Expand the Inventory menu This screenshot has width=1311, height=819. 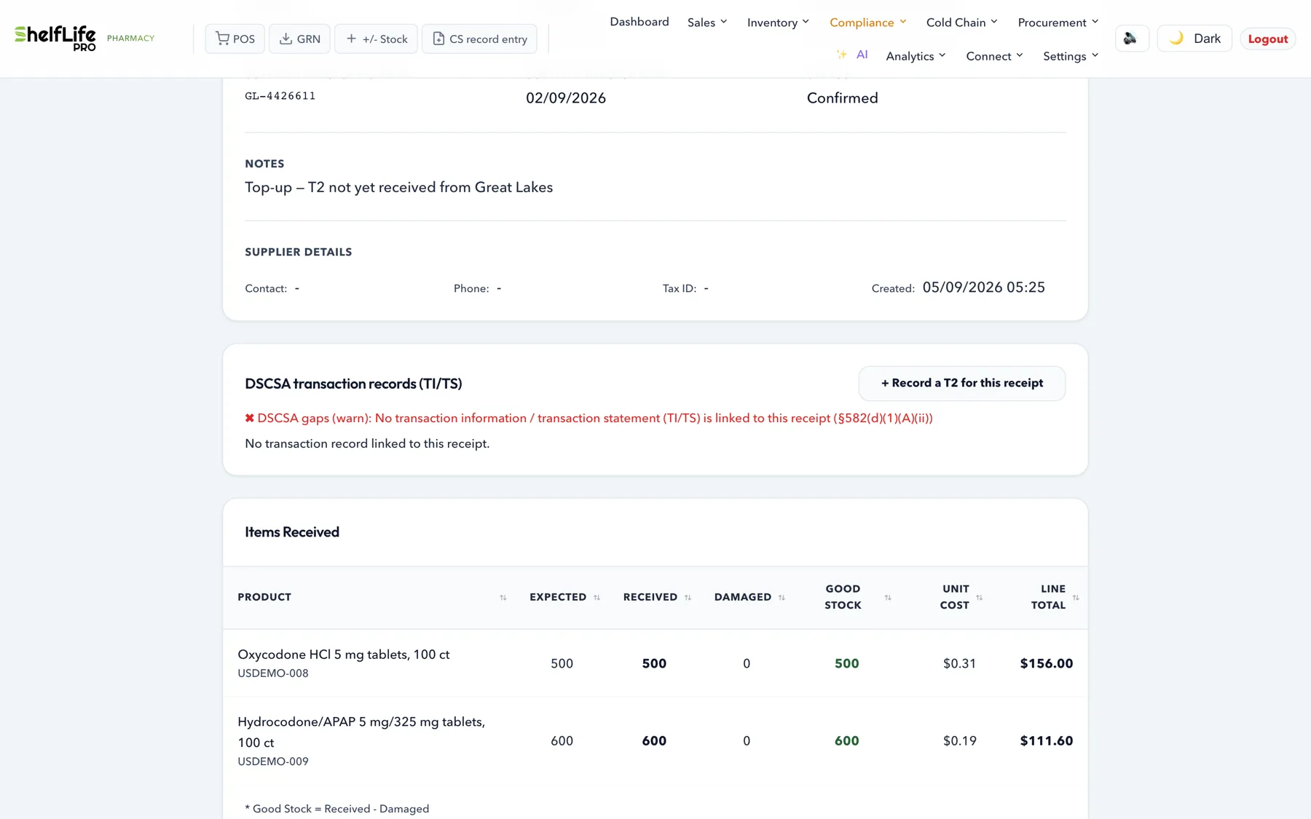(778, 23)
